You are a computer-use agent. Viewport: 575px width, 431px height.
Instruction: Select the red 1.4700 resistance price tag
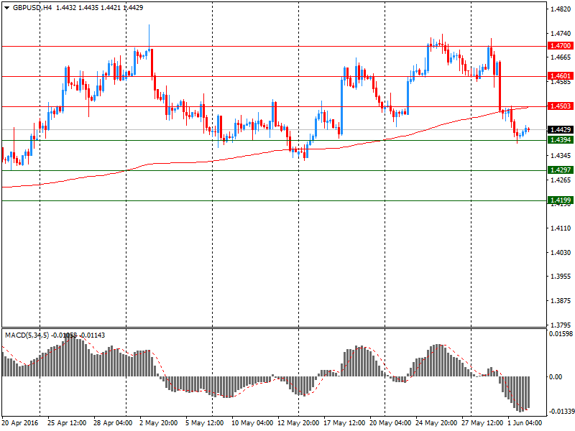[561, 46]
